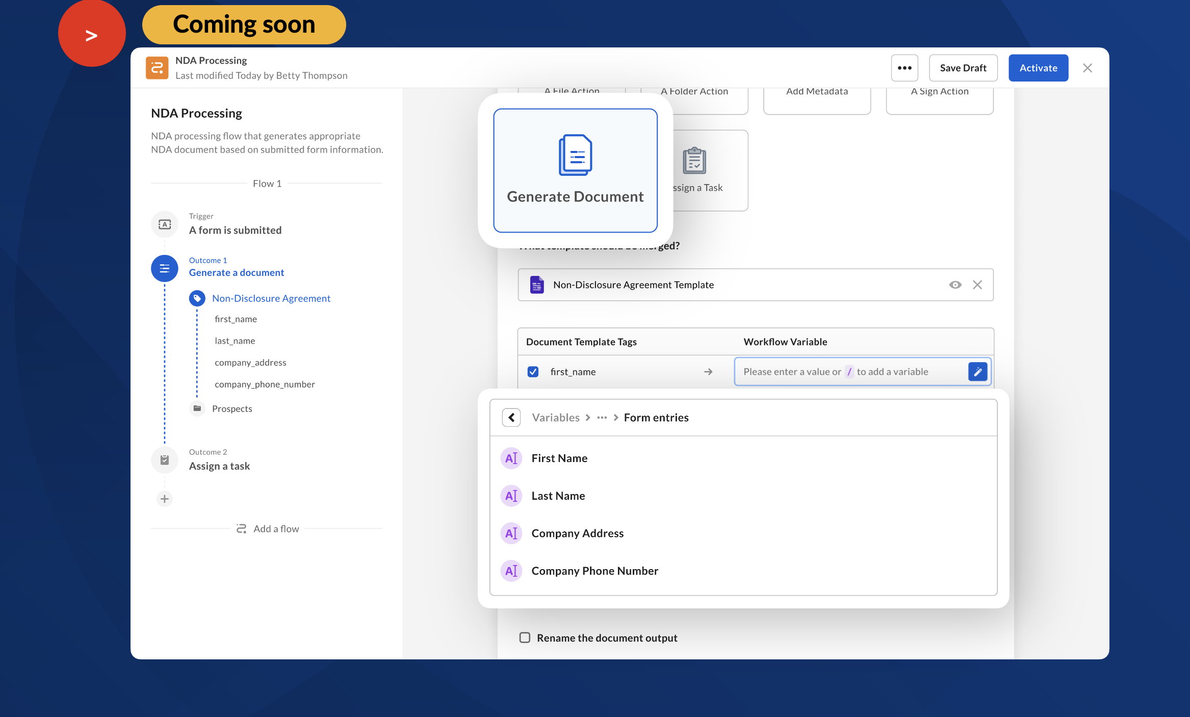Go back in the Variables picker

(511, 418)
